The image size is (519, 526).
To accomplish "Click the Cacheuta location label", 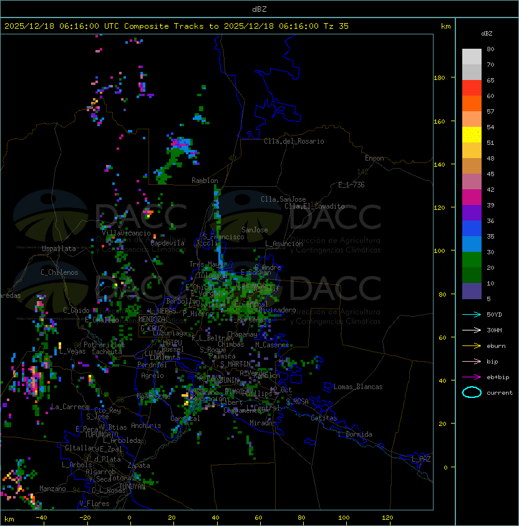I will pos(107,352).
